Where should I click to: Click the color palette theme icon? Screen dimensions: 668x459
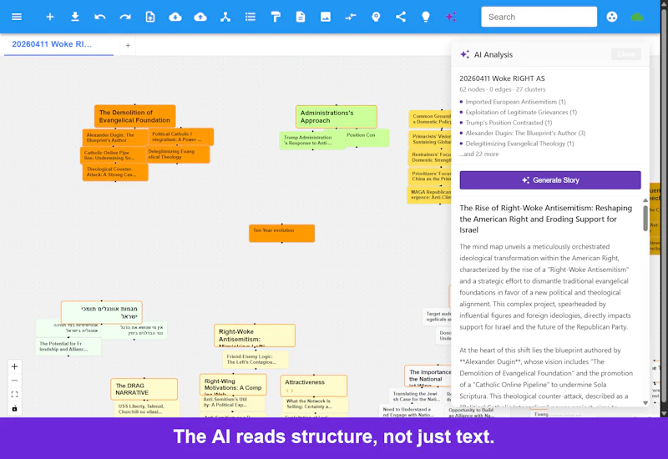pos(612,17)
